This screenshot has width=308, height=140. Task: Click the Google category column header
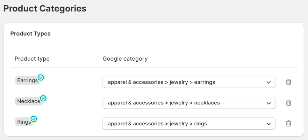125,59
